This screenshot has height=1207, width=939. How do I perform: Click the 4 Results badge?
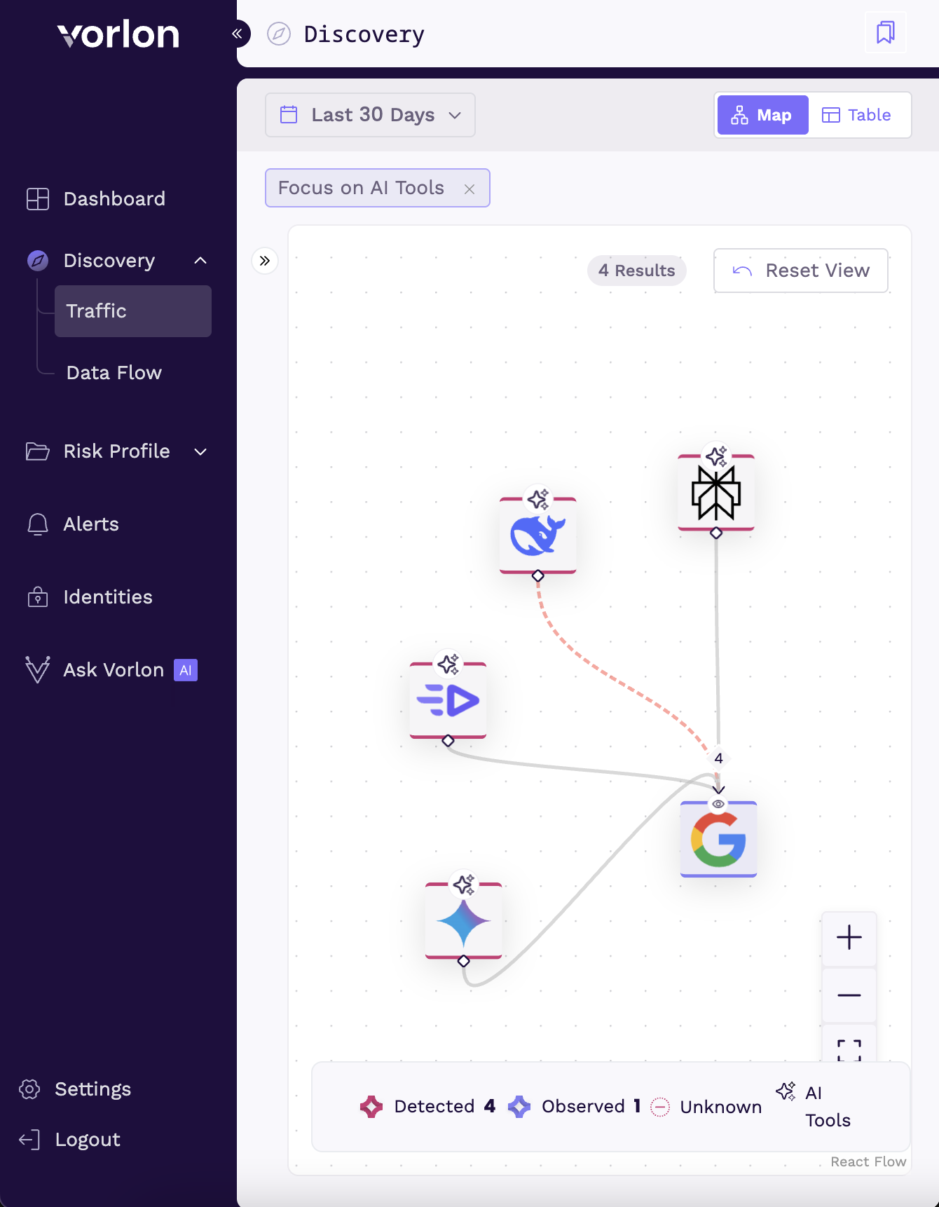[x=636, y=271]
